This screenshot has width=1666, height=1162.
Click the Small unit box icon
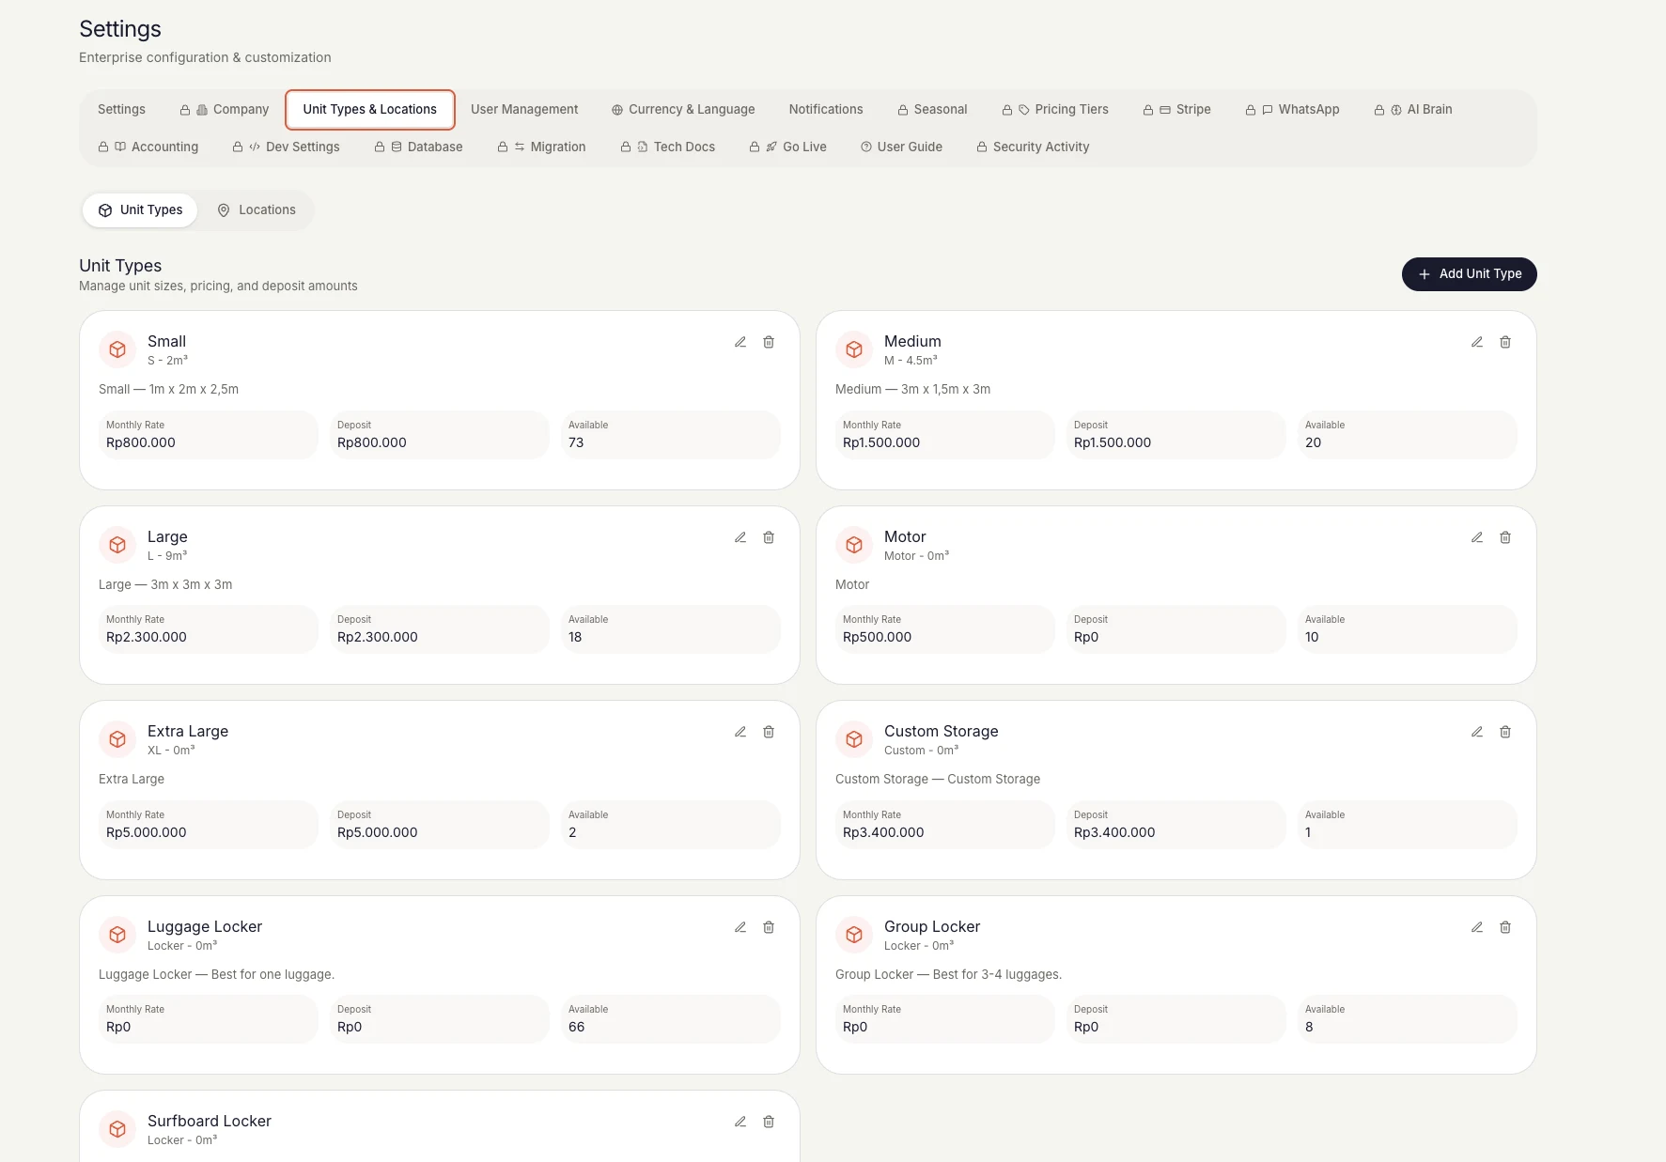click(117, 349)
